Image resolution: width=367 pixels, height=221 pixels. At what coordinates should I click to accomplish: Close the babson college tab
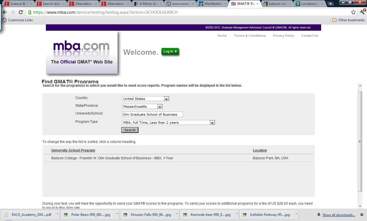pos(290,4)
